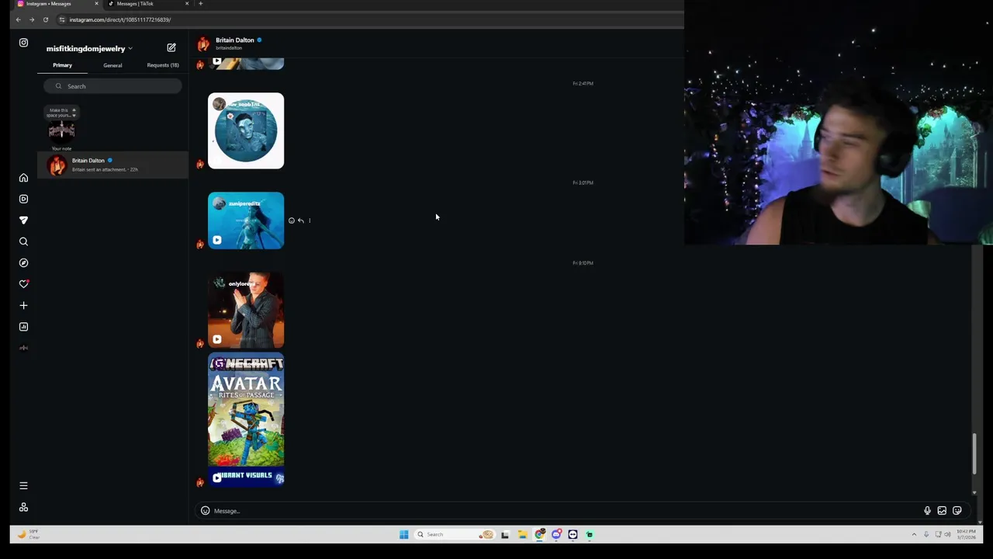The height and width of the screenshot is (559, 993).
Task: Click Instagram logo at top left
Action: click(x=23, y=43)
